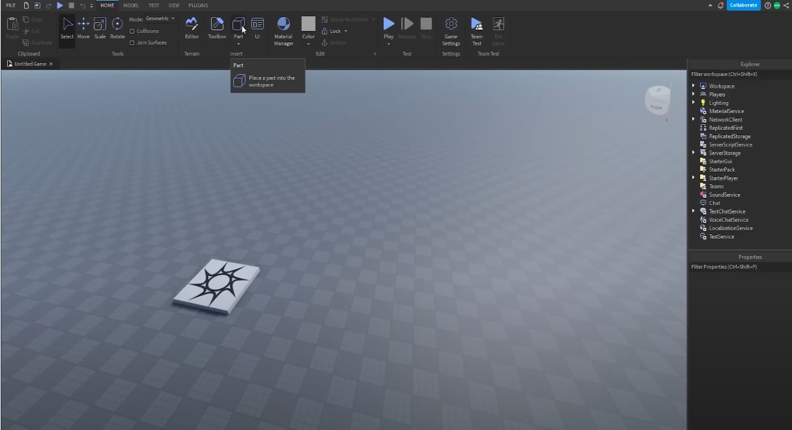This screenshot has width=792, height=430.
Task: Open the Lock options dropdown arrow
Action: pos(346,31)
